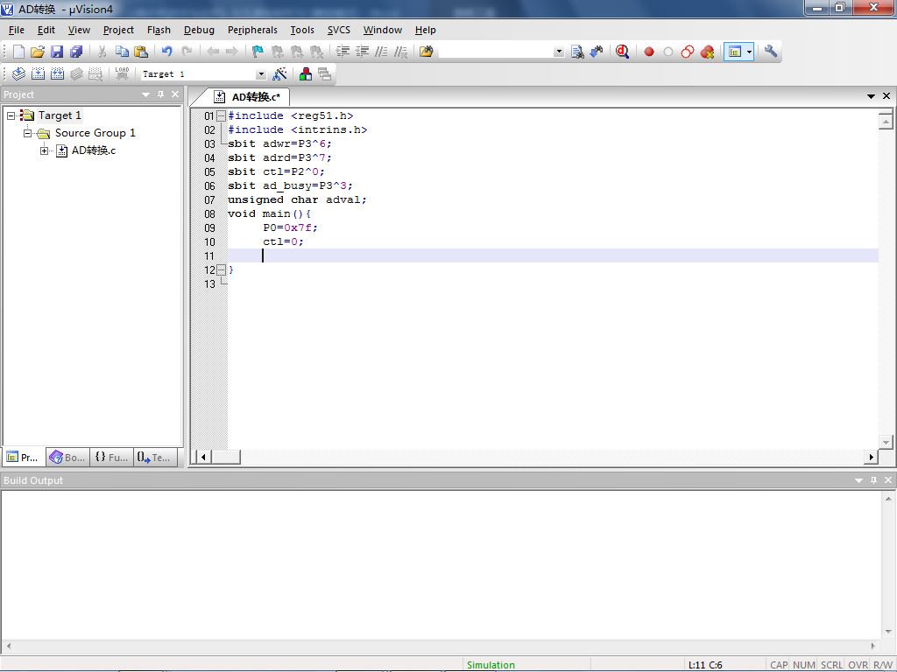Toggle the Project panel pin auto-hide
The image size is (897, 672).
160,94
